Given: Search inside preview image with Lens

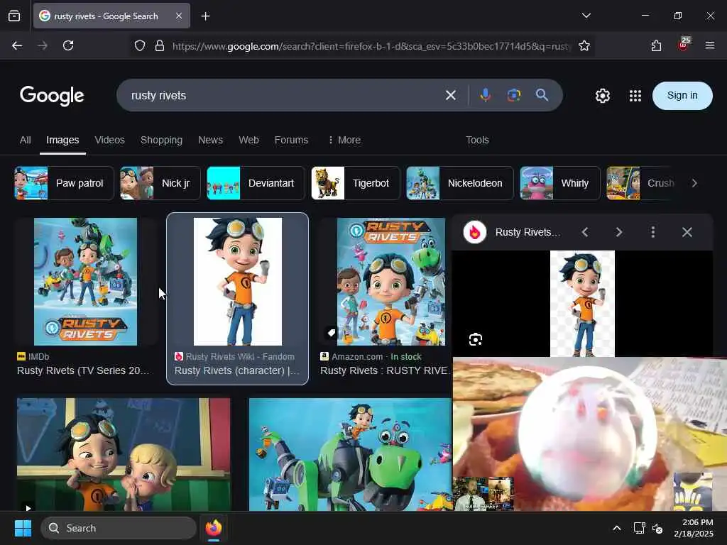Looking at the screenshot, I should pos(475,339).
